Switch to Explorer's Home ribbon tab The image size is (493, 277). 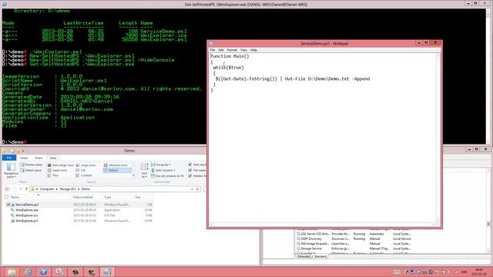point(24,158)
